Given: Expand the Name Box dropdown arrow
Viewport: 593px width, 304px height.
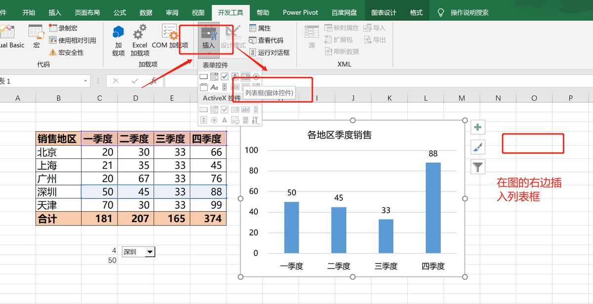Looking at the screenshot, I should (85, 80).
